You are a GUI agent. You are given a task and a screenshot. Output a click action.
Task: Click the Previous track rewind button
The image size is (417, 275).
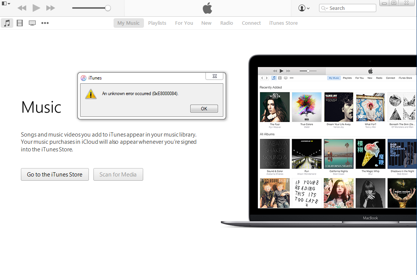[x=22, y=8]
